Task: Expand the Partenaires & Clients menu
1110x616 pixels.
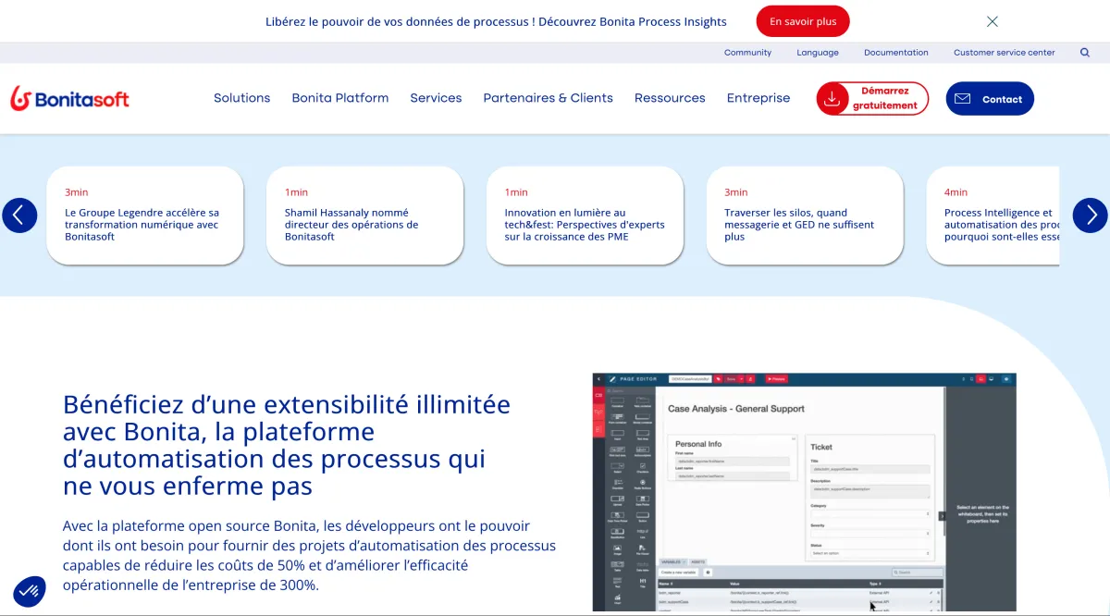Action: [x=548, y=98]
